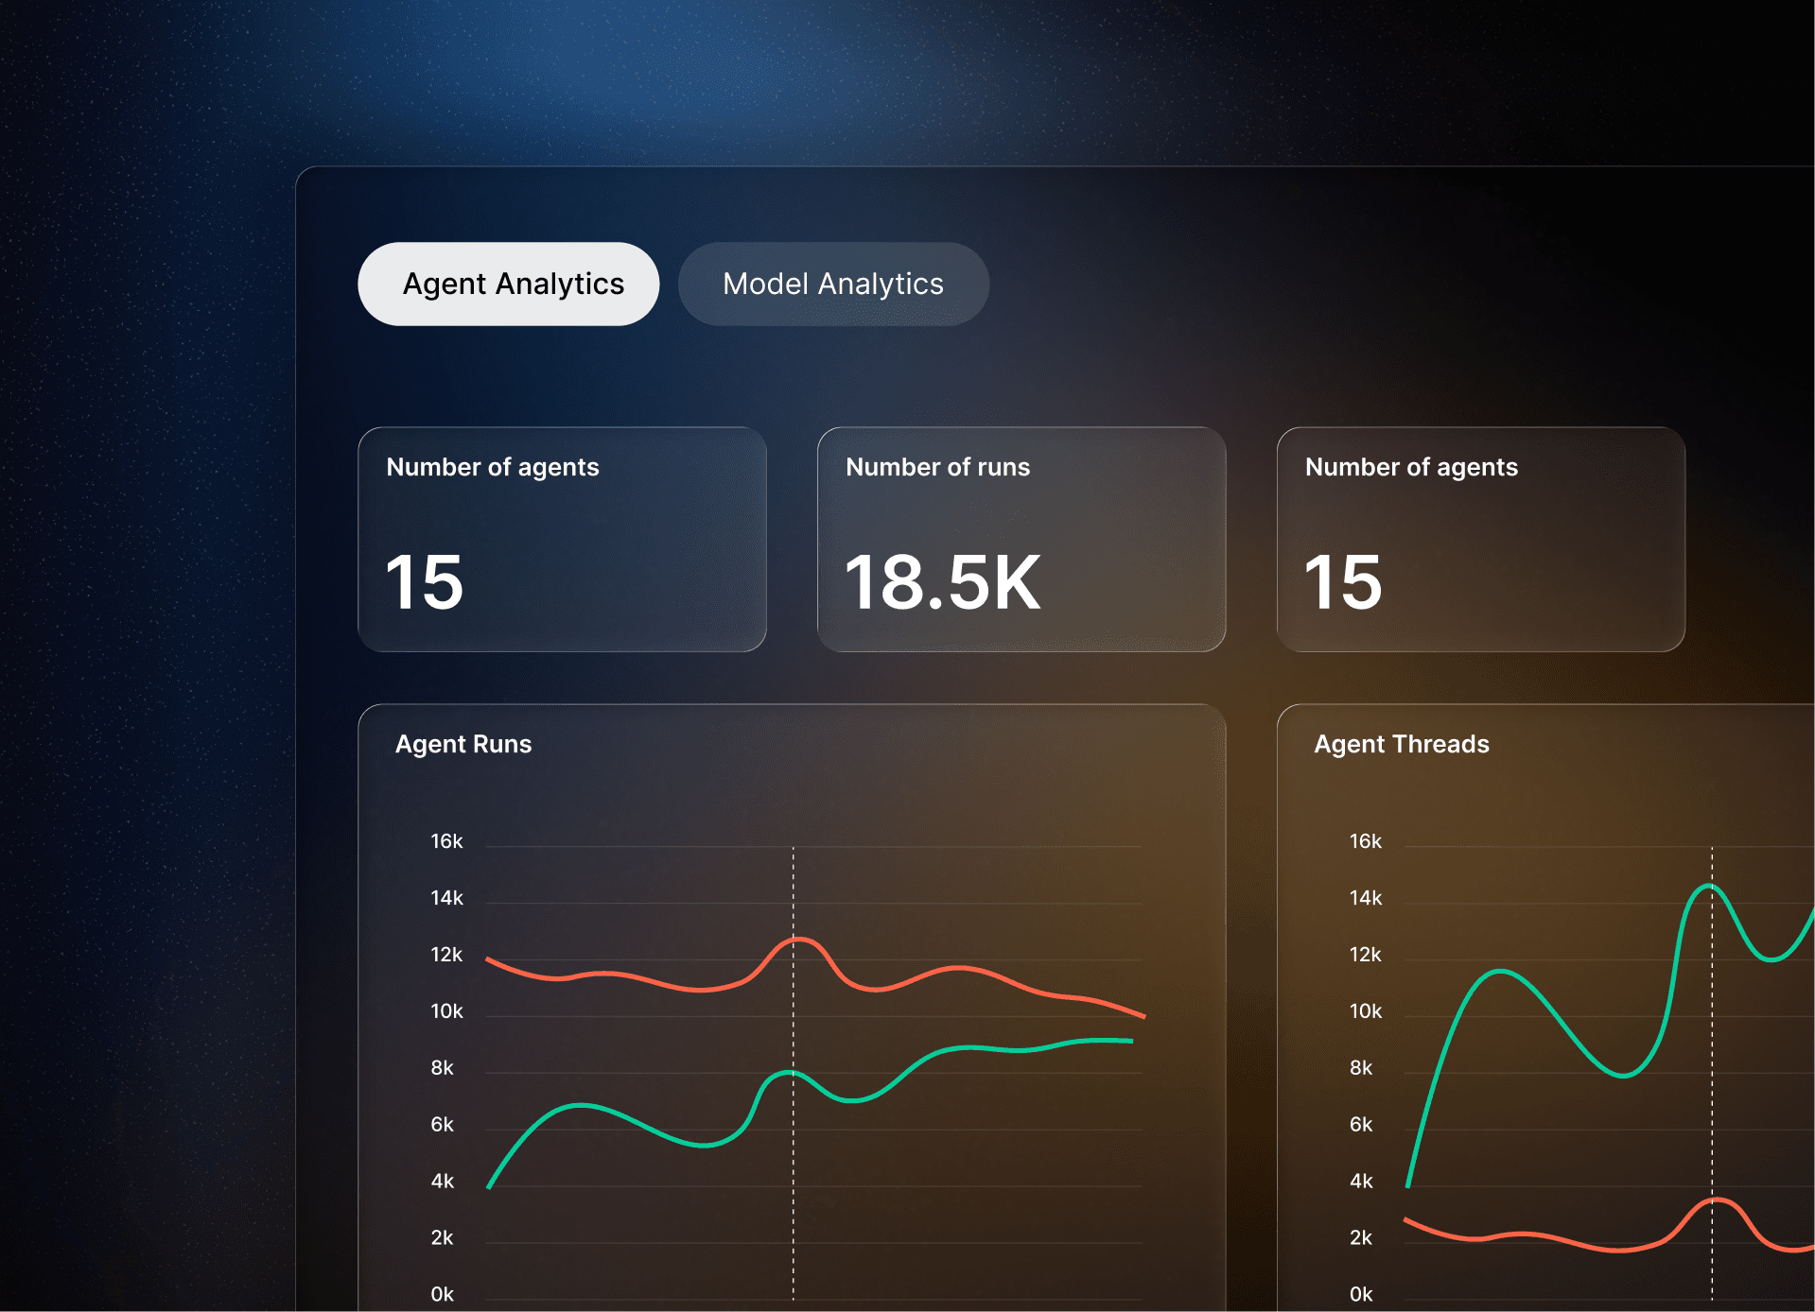This screenshot has width=1815, height=1312.
Task: Click the 4k axis label in Agent Threads
Action: click(x=1361, y=1182)
